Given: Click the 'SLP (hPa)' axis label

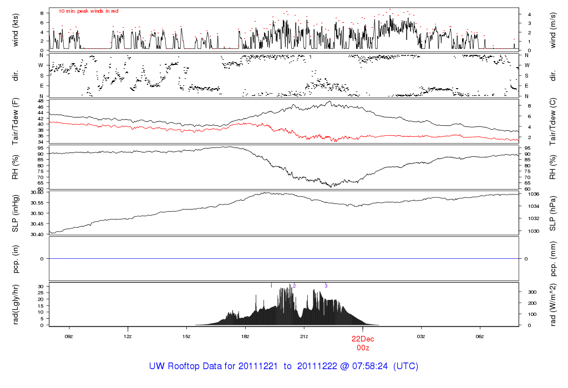Looking at the screenshot, I should [x=552, y=213].
